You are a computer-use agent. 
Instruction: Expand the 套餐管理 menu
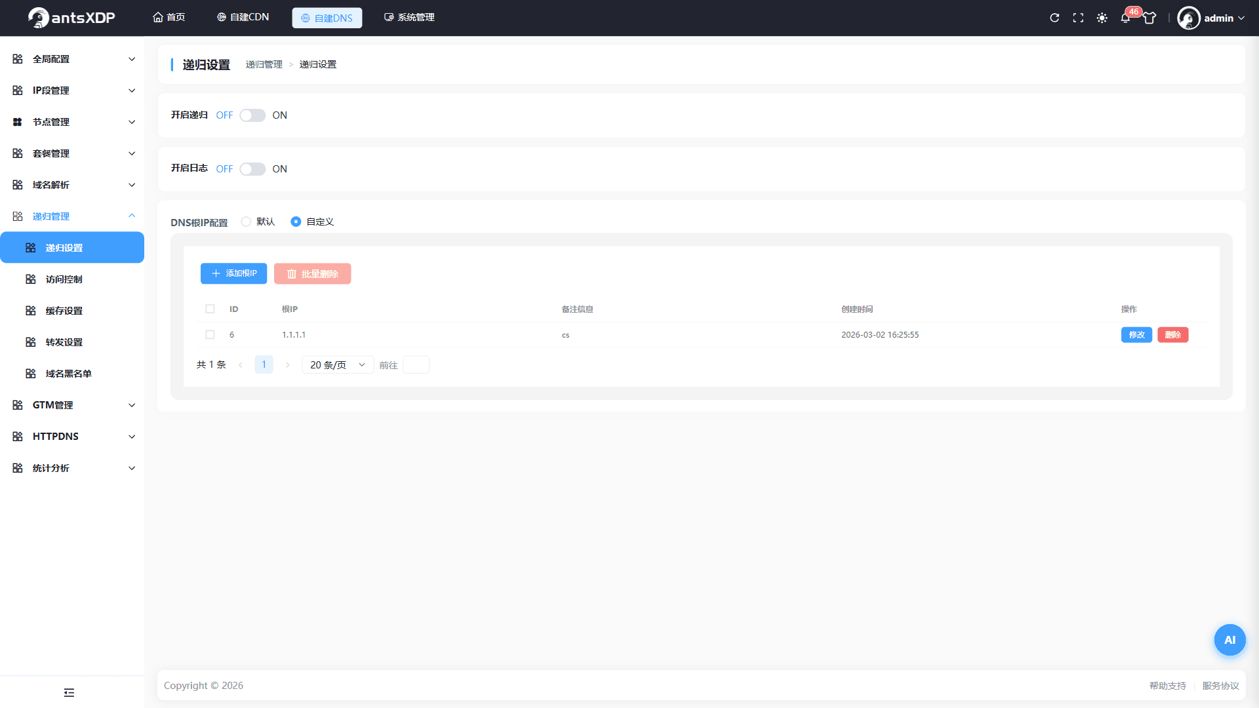[72, 153]
